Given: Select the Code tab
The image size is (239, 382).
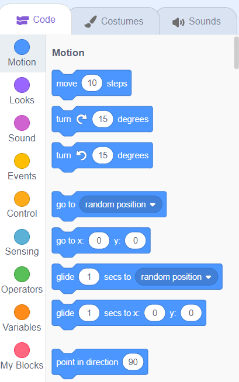Looking at the screenshot, I should (36, 19).
